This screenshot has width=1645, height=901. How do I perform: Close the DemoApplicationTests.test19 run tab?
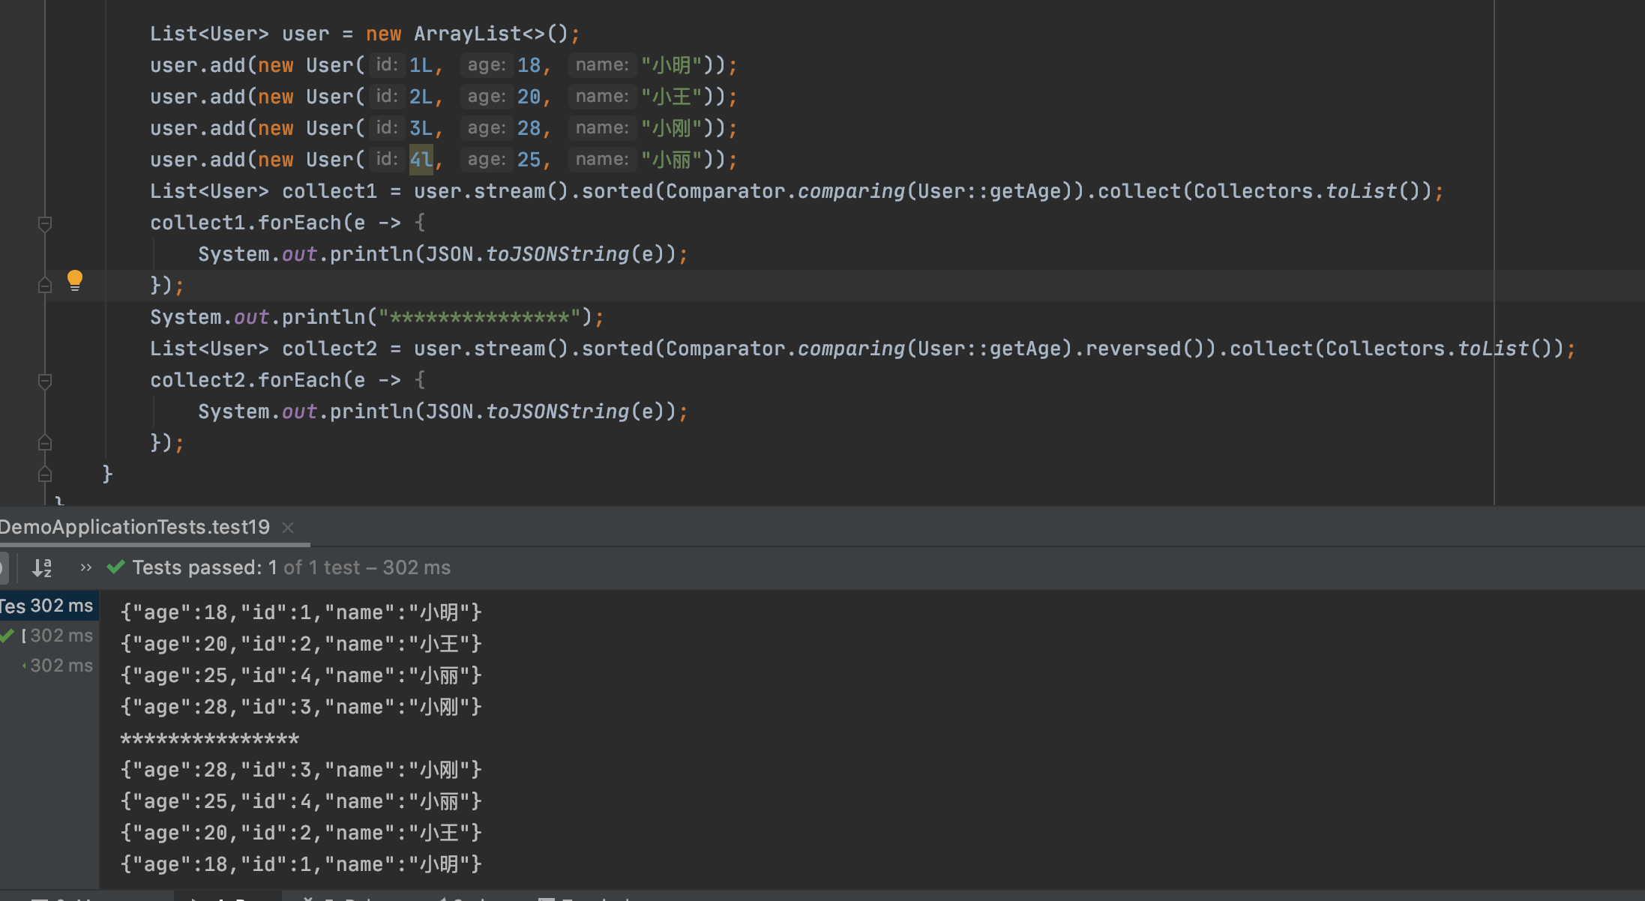click(288, 528)
